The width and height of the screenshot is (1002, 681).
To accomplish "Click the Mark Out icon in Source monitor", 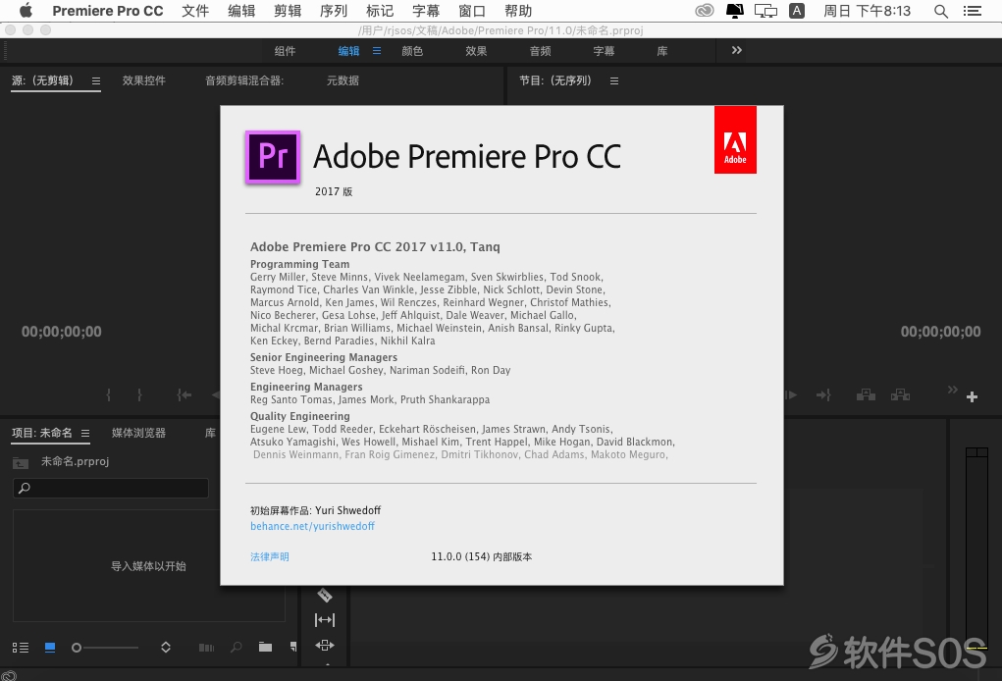I will [139, 395].
